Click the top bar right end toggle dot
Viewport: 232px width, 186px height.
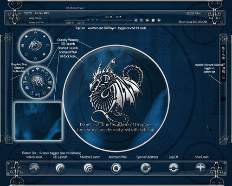[x=222, y=22]
